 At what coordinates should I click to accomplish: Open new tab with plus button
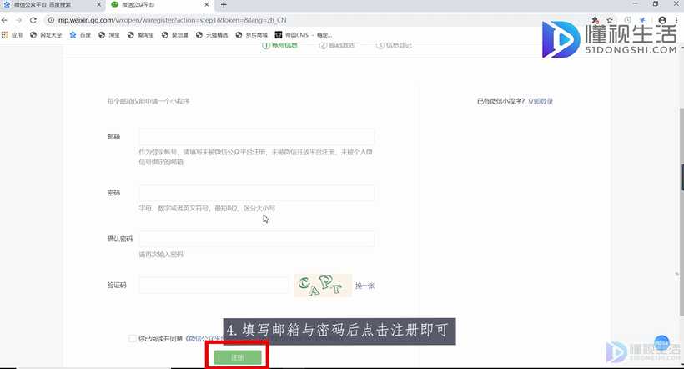click(x=224, y=5)
